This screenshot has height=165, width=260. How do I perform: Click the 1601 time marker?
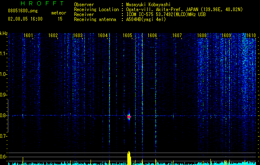(28, 35)
